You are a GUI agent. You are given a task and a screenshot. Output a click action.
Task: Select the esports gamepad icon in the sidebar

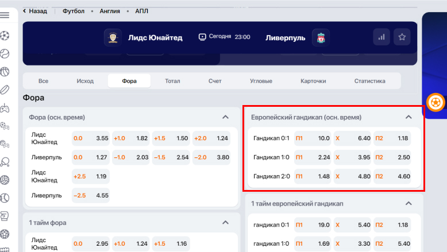pos(5,108)
